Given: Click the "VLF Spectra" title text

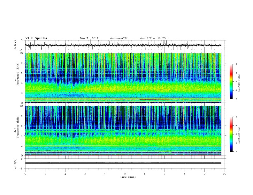Looking at the screenshot, I should [x=36, y=38].
